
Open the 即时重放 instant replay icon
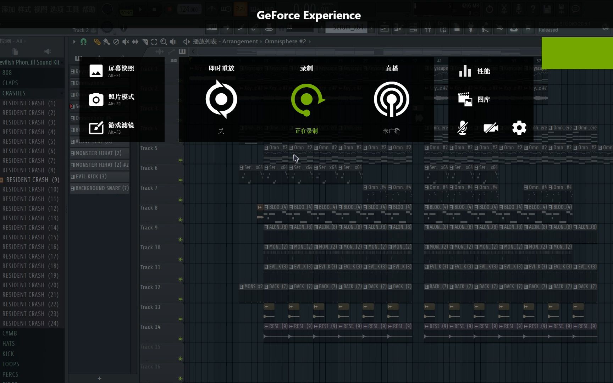[x=221, y=99]
